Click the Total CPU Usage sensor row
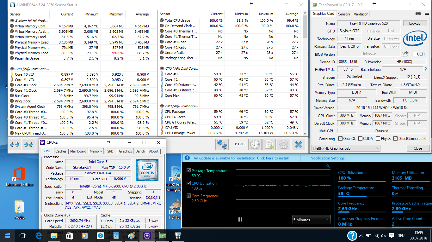432x242 pixels. [230, 20]
